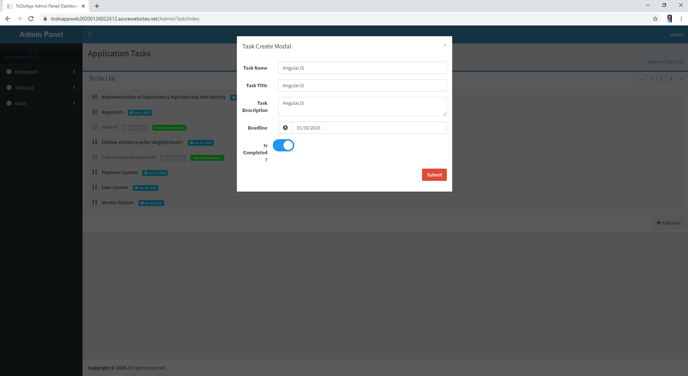Viewport: 688px width, 376px height.
Task: Select the ToDoApp Admin Panel browser tab
Action: 46,6
